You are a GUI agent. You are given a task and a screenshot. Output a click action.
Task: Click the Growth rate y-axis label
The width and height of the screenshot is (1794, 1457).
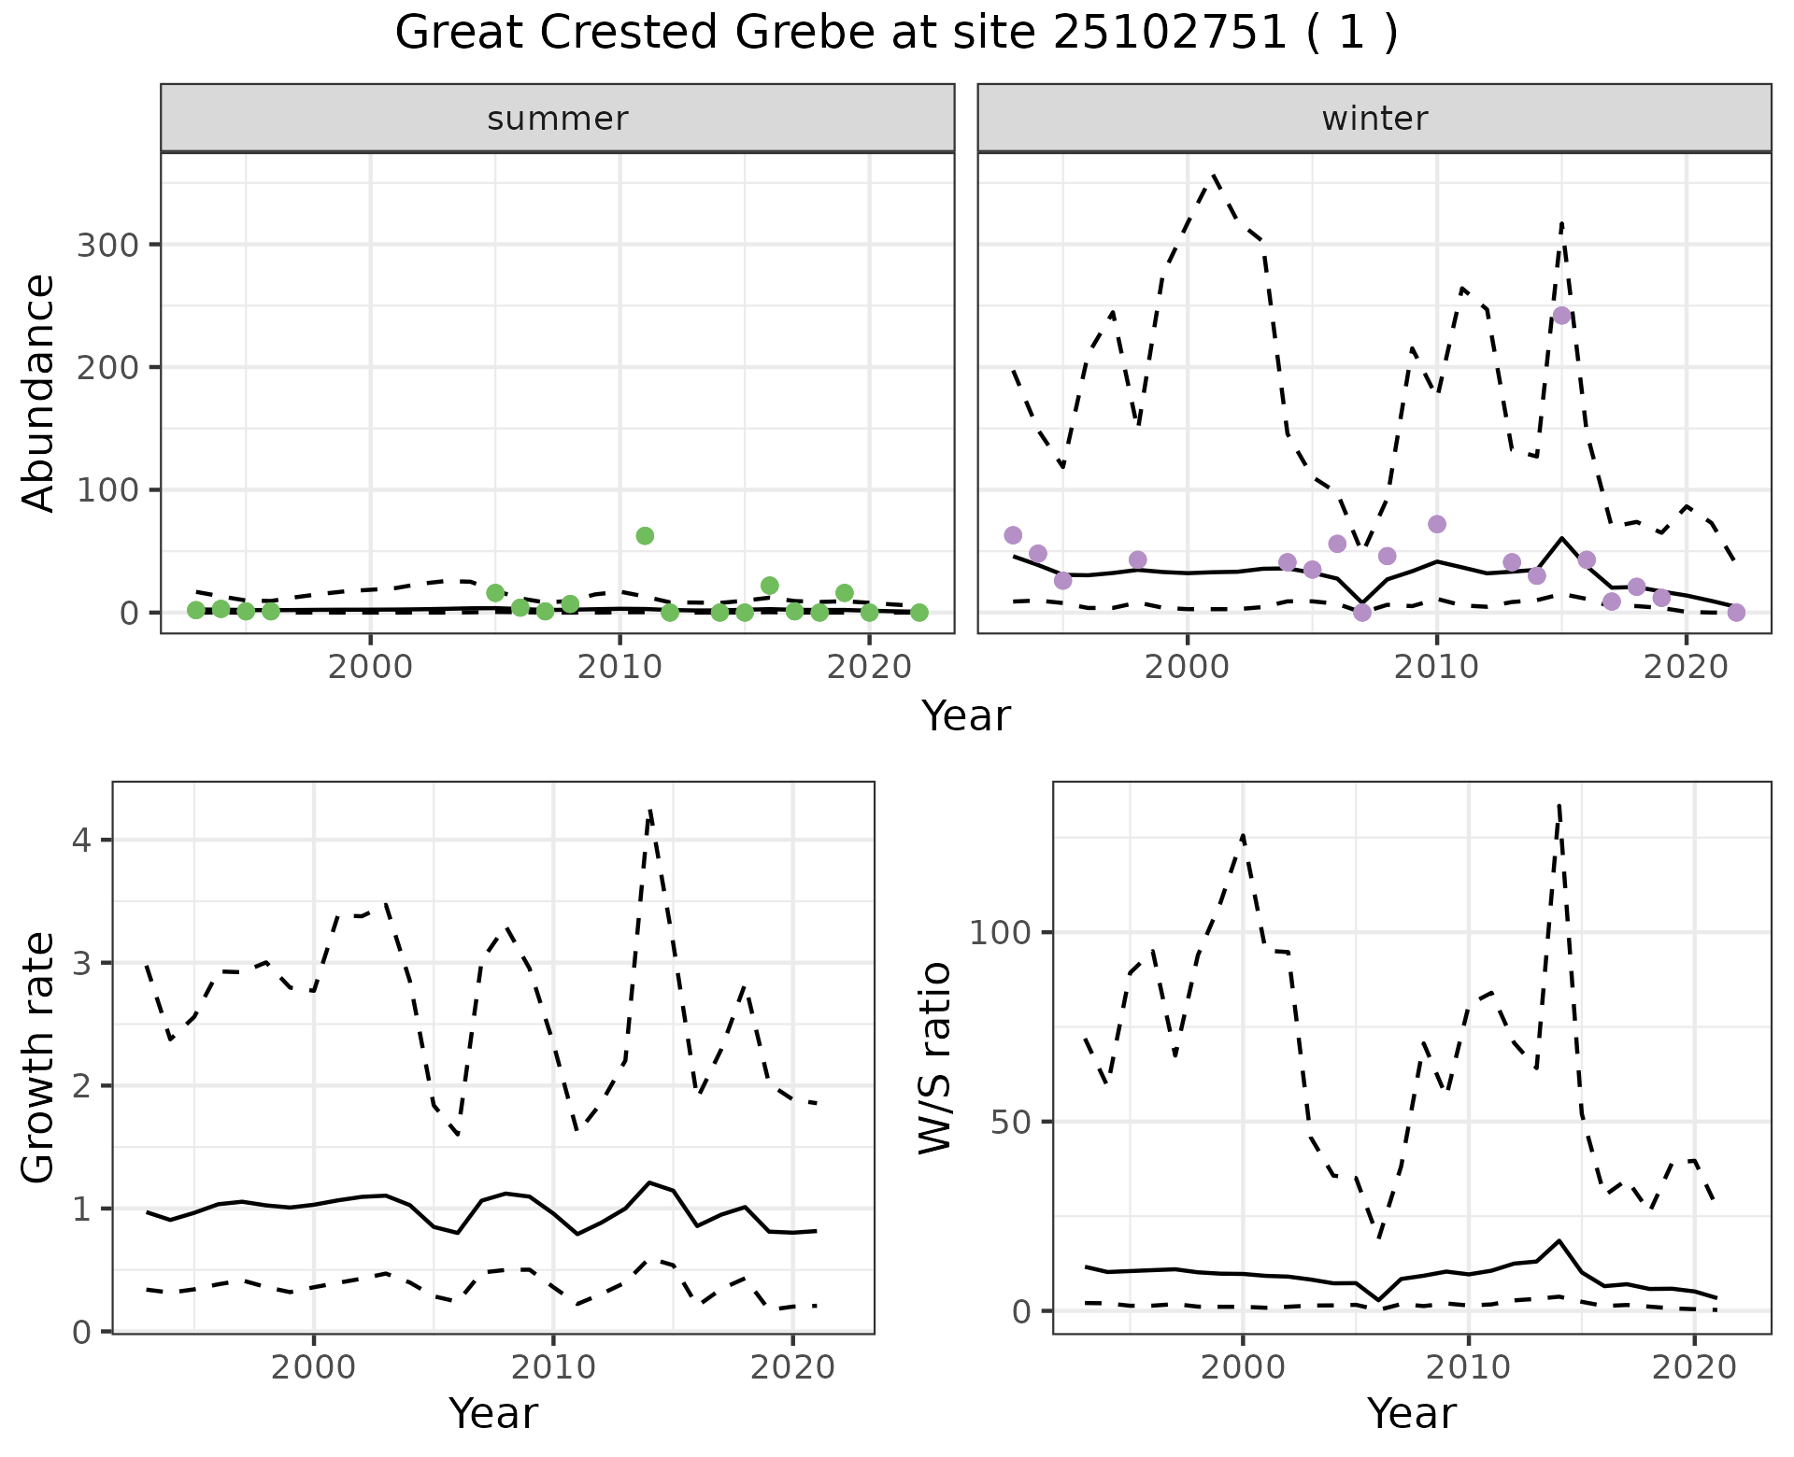(39, 1057)
